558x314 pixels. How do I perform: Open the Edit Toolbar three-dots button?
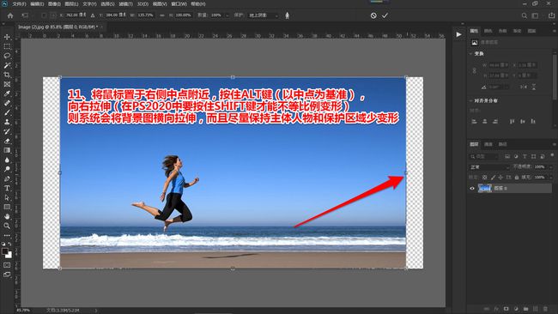7,235
